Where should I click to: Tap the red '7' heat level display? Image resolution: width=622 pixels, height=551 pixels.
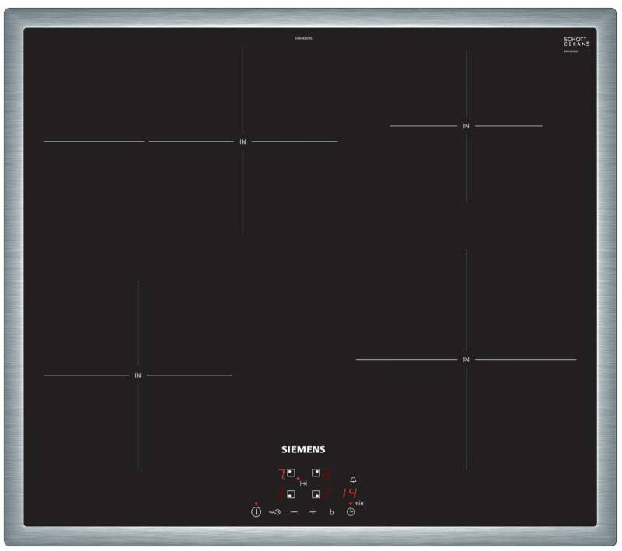click(281, 474)
